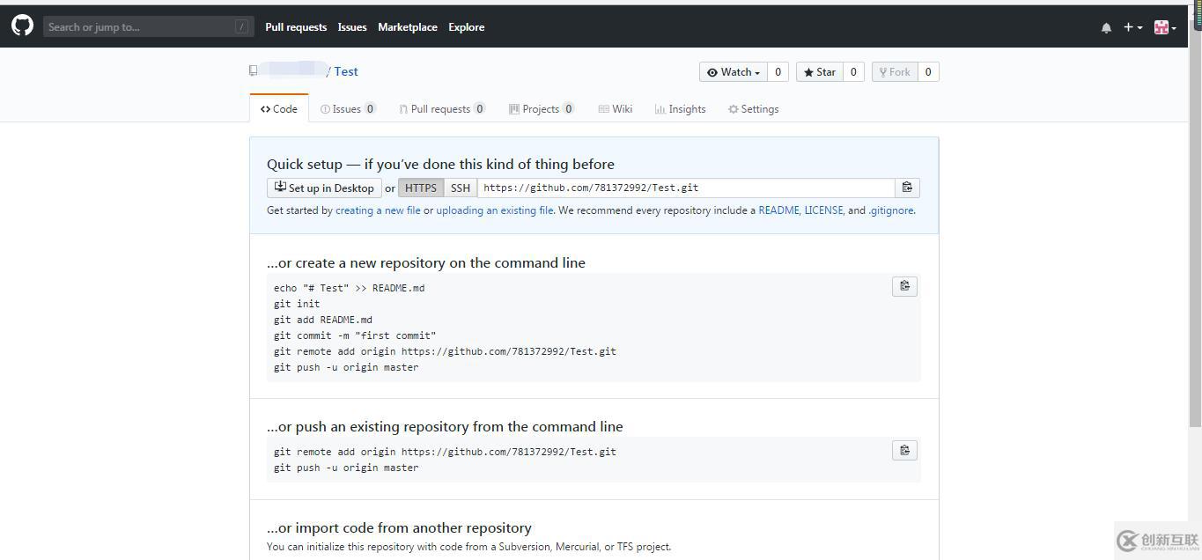Copy the push existing repository commands
Image resolution: width=1202 pixels, height=560 pixels.
coord(904,450)
